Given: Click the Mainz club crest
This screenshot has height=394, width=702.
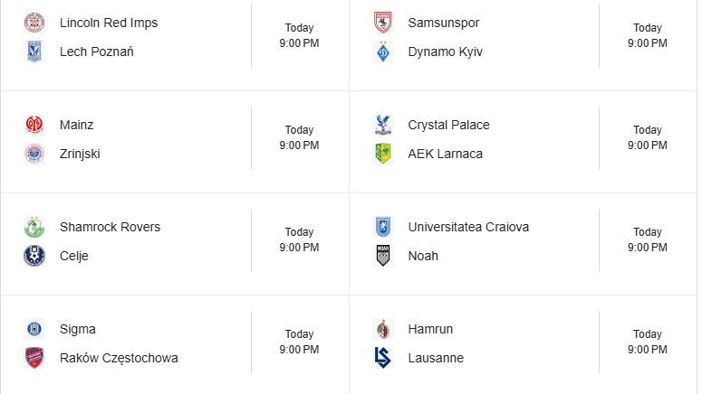Looking at the screenshot, I should (34, 125).
